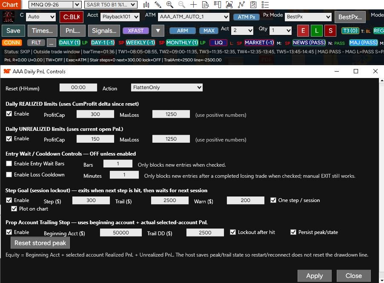The width and height of the screenshot is (384, 283).
Task: Switch to the Chart tab
Action: 10,4
